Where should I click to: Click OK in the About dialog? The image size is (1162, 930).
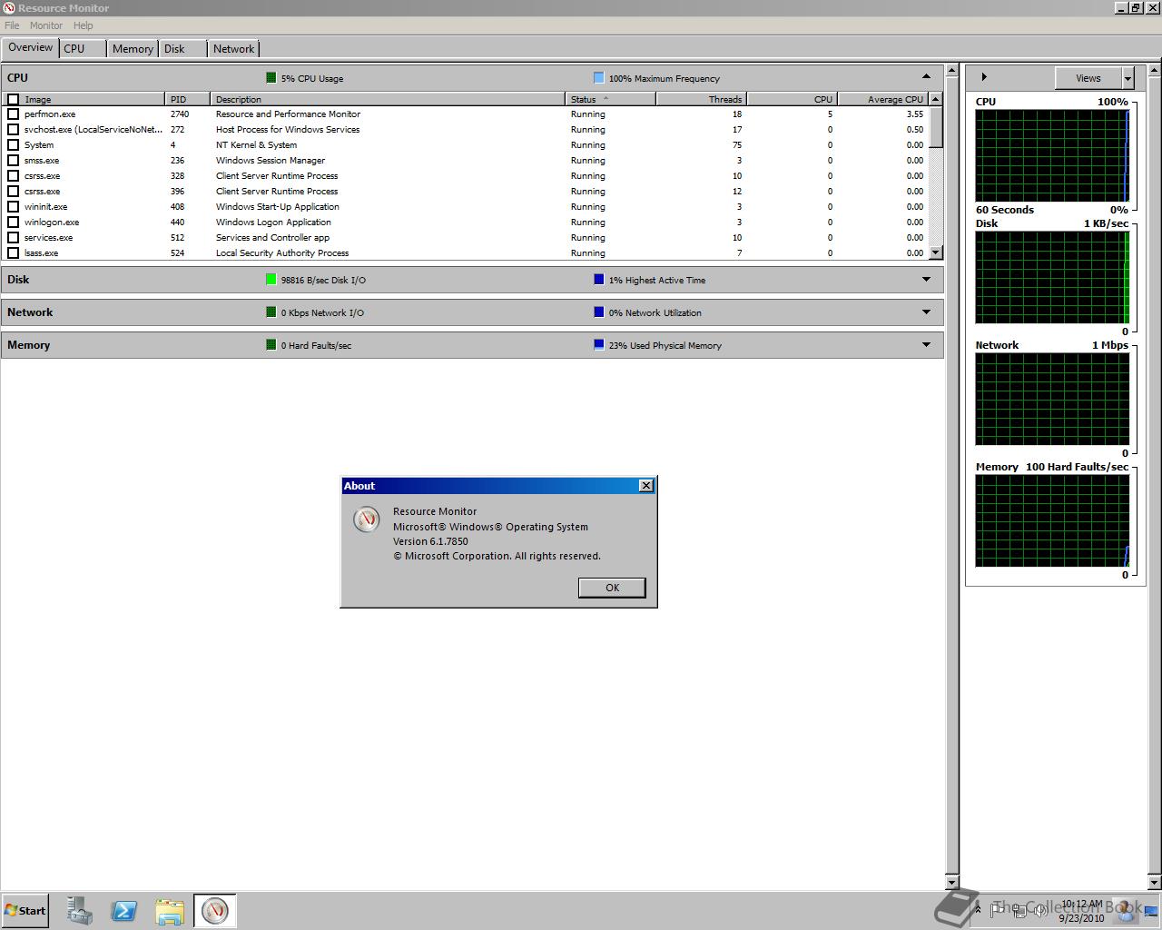[612, 588]
